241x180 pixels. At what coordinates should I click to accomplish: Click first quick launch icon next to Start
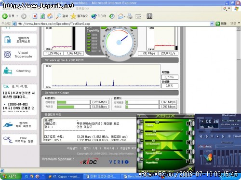(x=27, y=176)
